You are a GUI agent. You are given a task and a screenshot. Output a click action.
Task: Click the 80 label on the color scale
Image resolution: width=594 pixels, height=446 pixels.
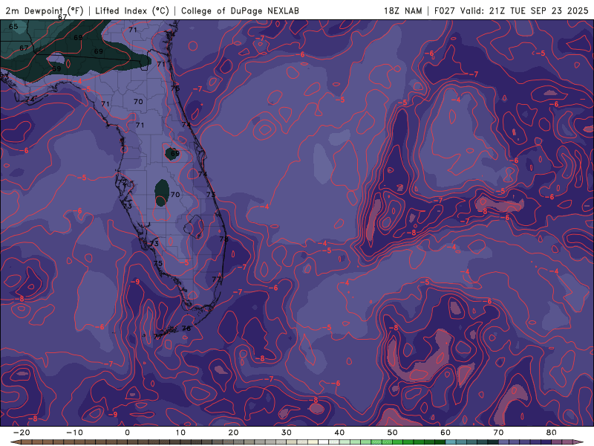552,433
